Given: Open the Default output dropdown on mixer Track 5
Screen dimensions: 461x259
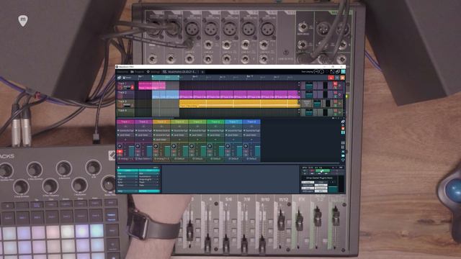Looking at the screenshot, I should (197, 159).
